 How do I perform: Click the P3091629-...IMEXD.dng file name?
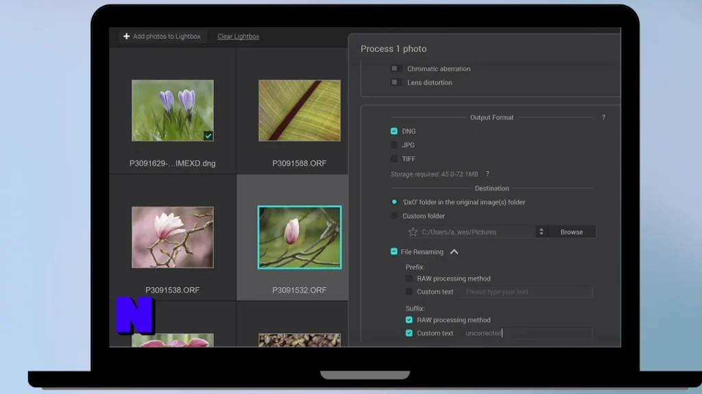pyautogui.click(x=172, y=163)
